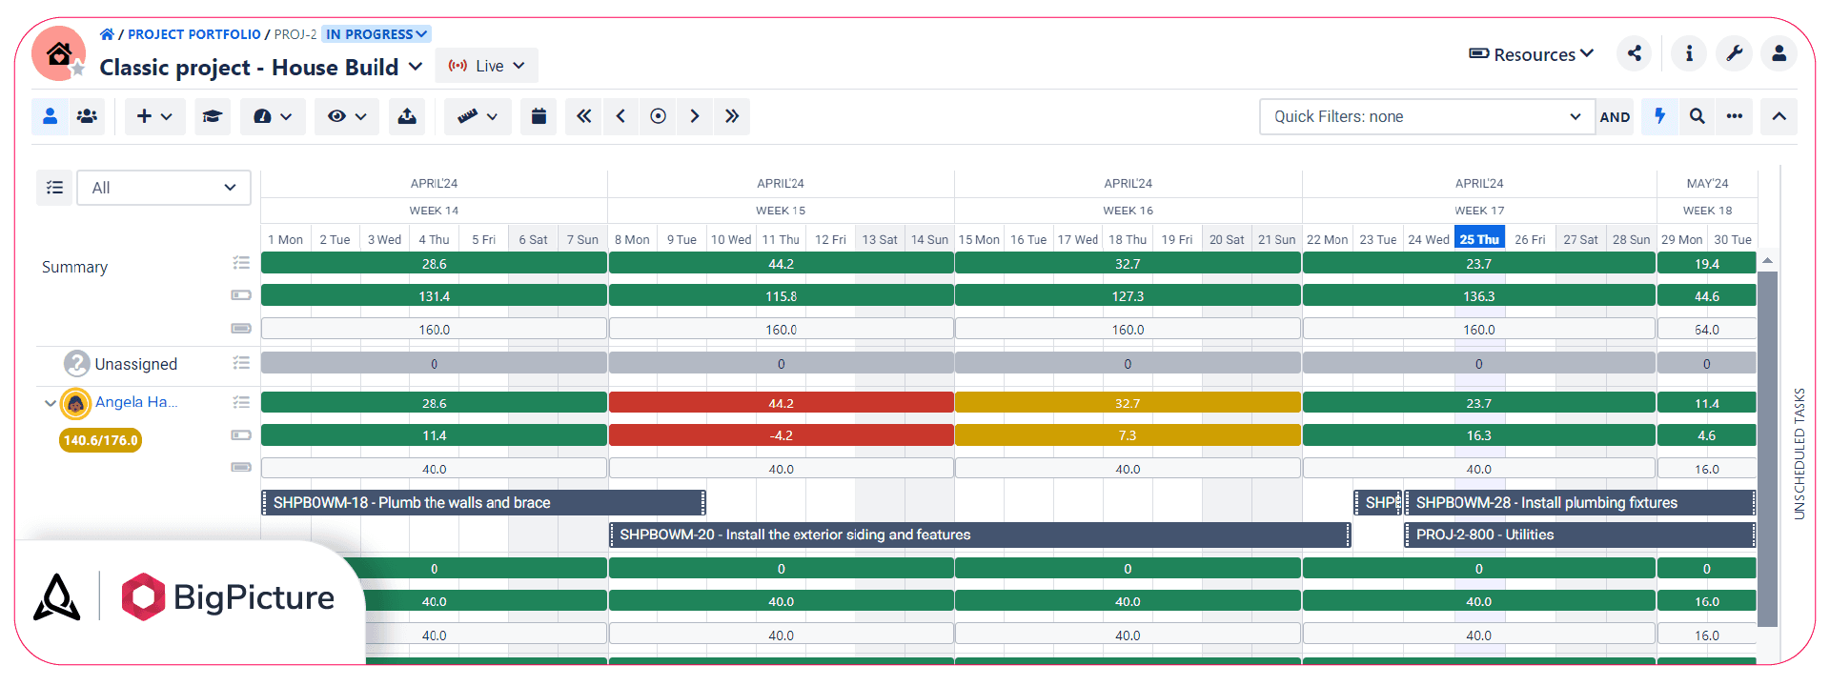Click the task list toggle icon

pyautogui.click(x=54, y=188)
